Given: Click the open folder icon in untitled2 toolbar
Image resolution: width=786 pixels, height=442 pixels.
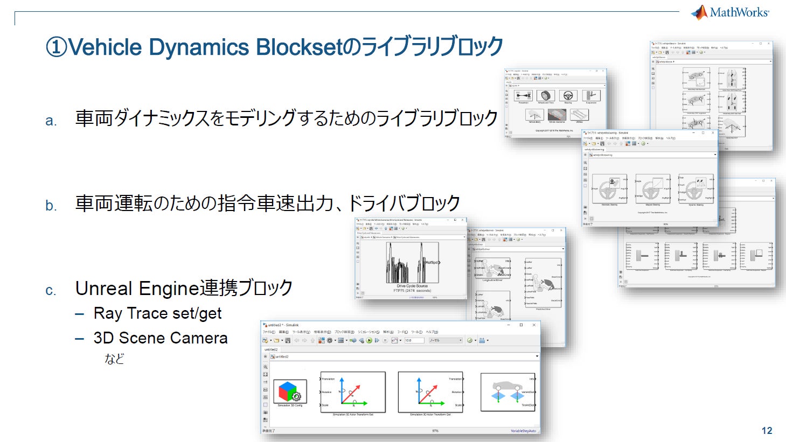Looking at the screenshot, I should (x=276, y=340).
